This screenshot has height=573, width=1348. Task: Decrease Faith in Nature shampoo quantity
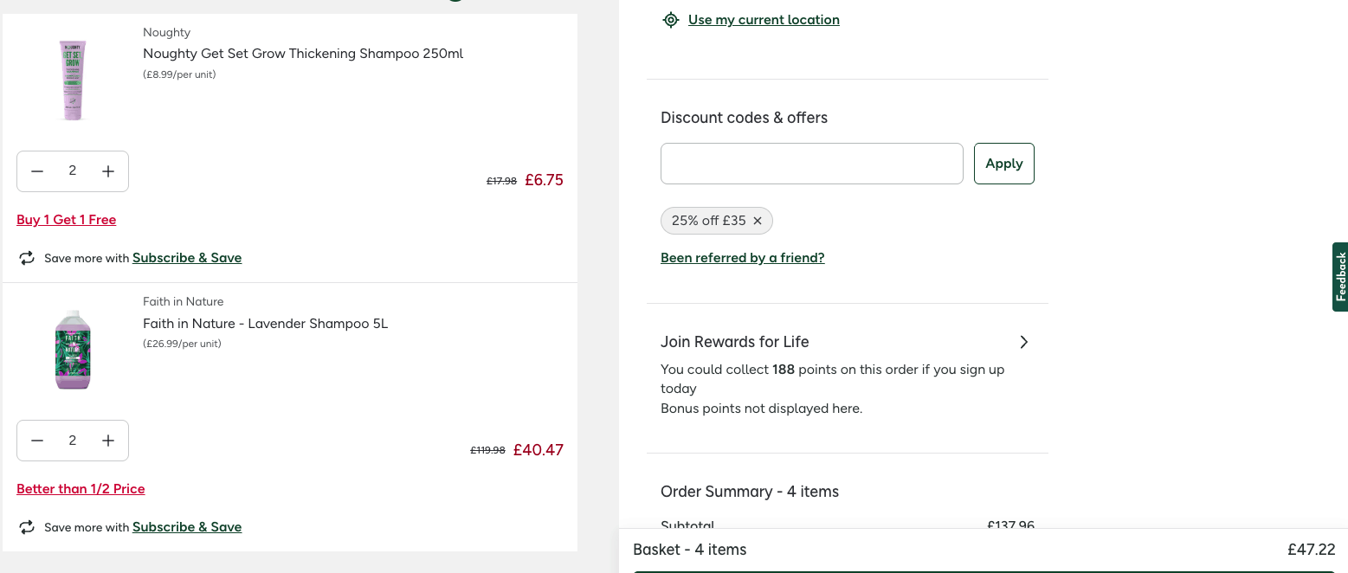(37, 441)
